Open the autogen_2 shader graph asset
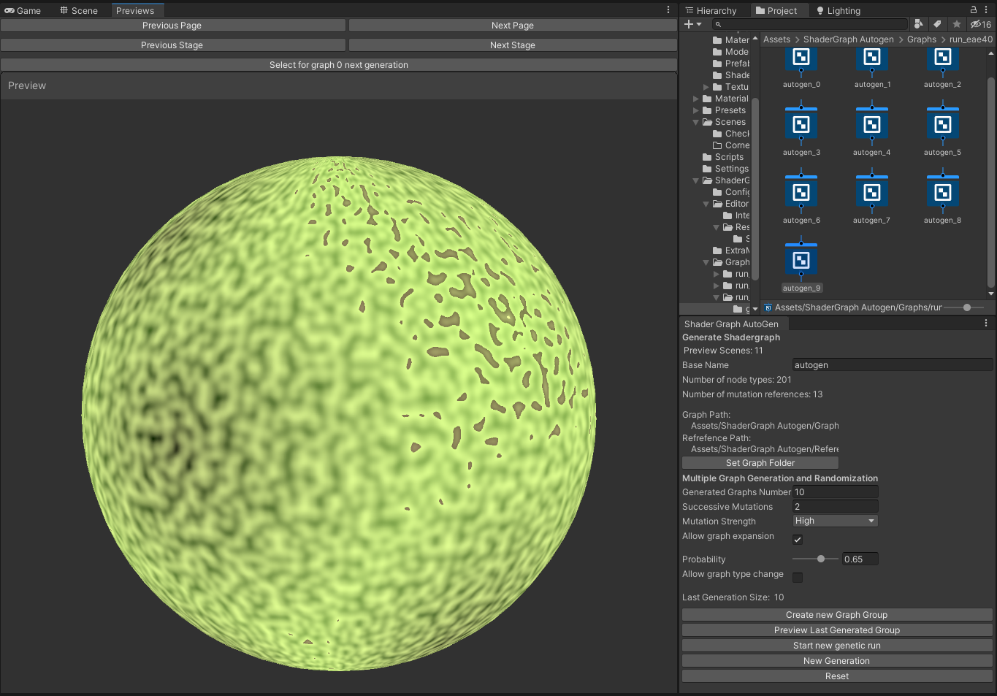 [943, 58]
